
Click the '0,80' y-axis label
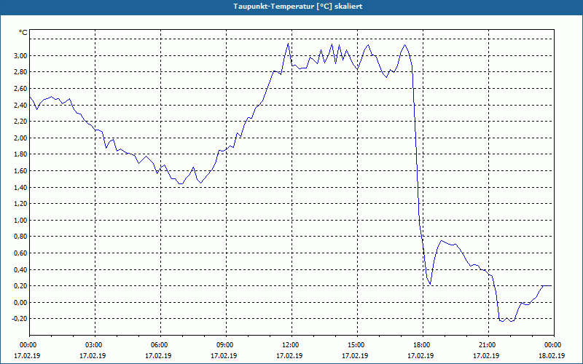[20, 237]
